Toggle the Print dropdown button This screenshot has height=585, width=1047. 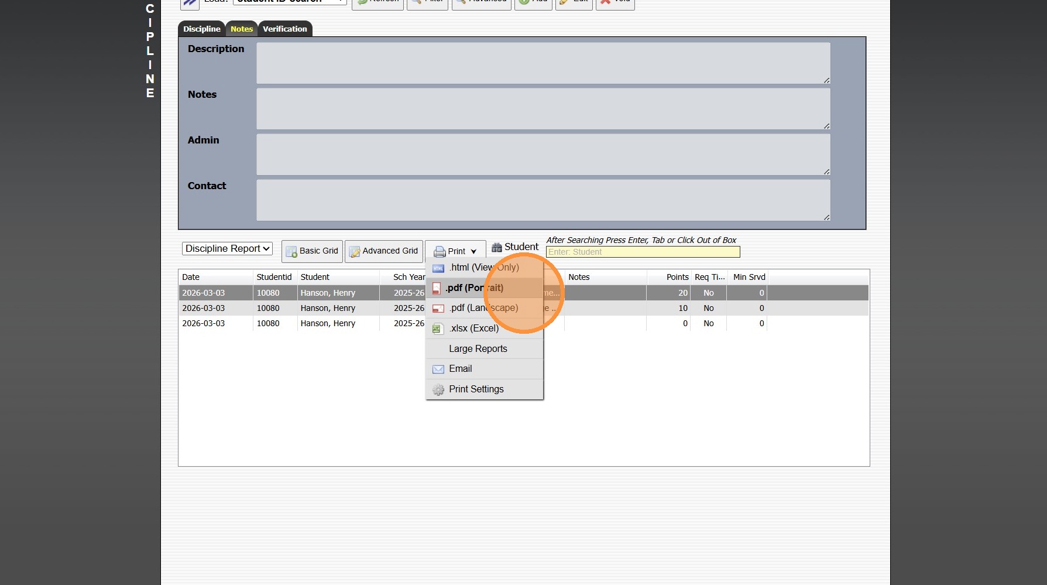pos(455,251)
